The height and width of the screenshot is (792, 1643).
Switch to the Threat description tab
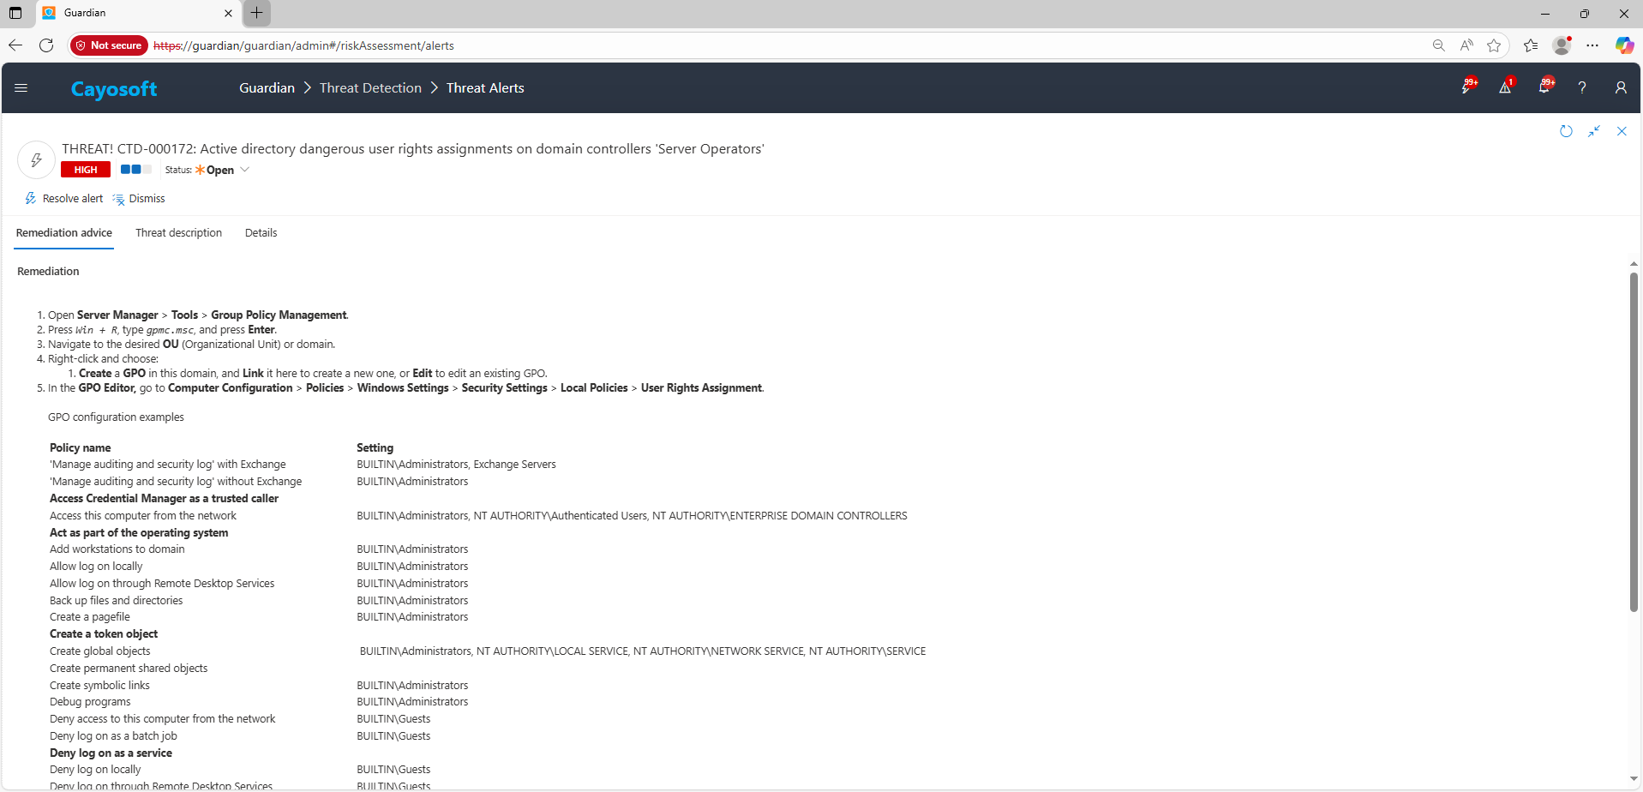coord(178,233)
